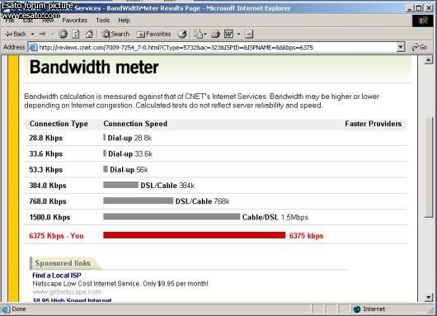The width and height of the screenshot is (437, 316).
Task: Edit page with Word icon
Action: [228, 34]
